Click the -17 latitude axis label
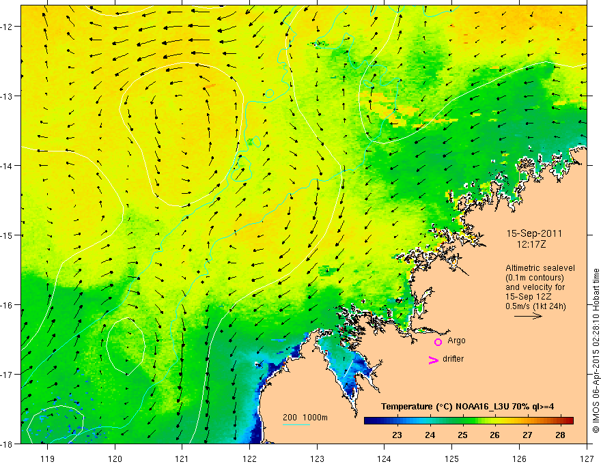 coord(8,374)
